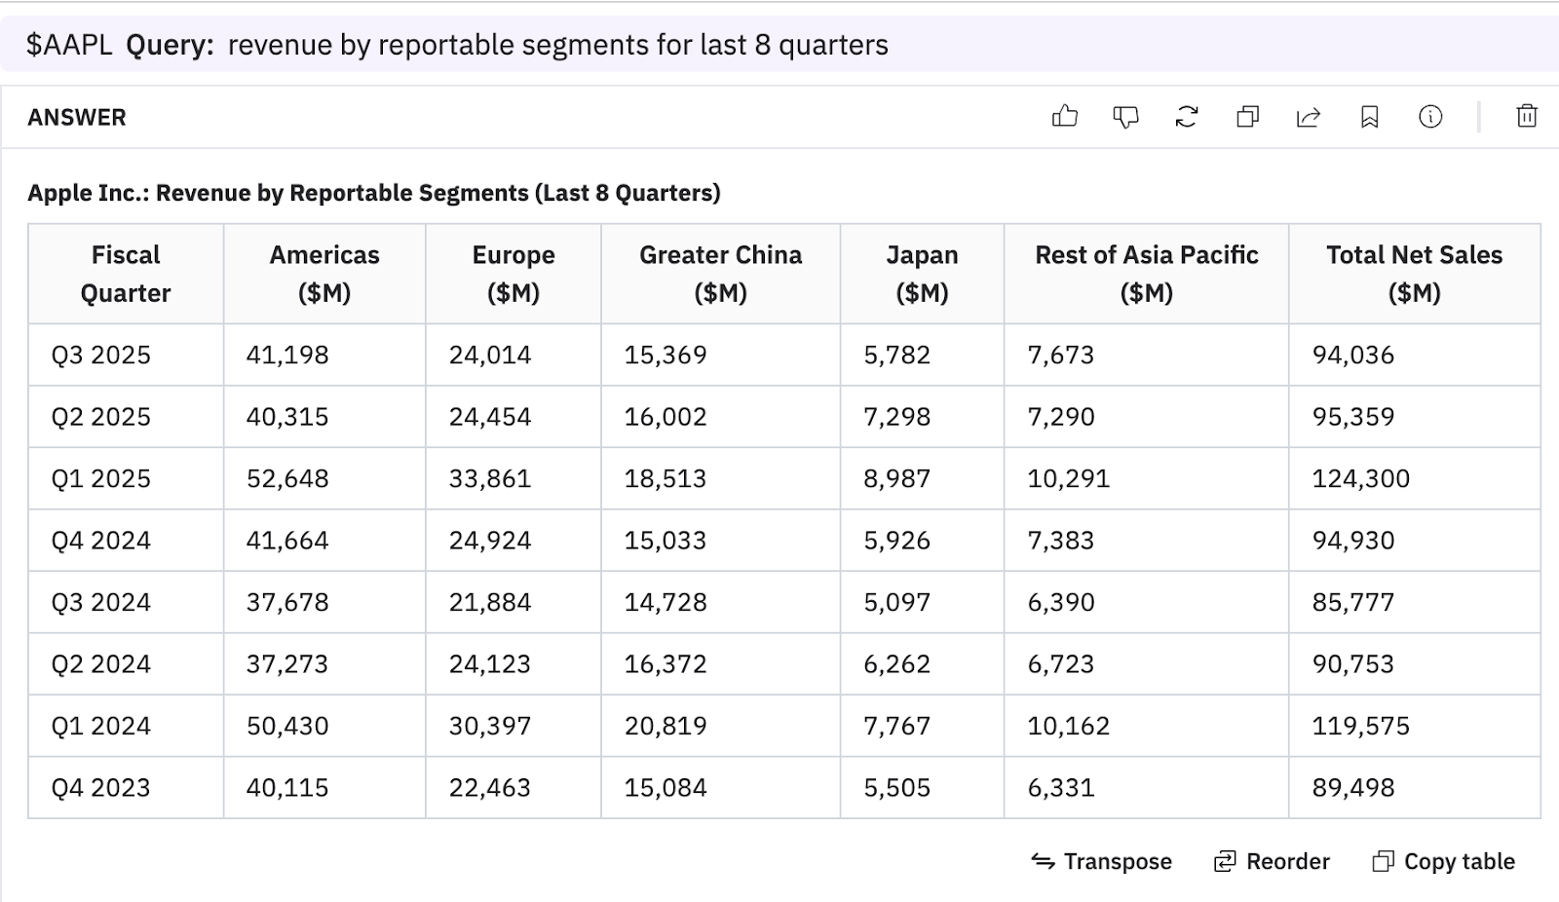Select the Total Net Sales header
This screenshot has width=1559, height=902.
(x=1414, y=274)
